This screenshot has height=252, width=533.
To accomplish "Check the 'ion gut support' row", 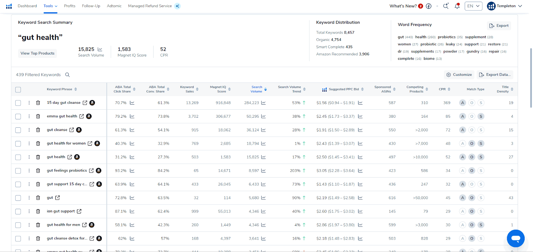I will point(18,211).
